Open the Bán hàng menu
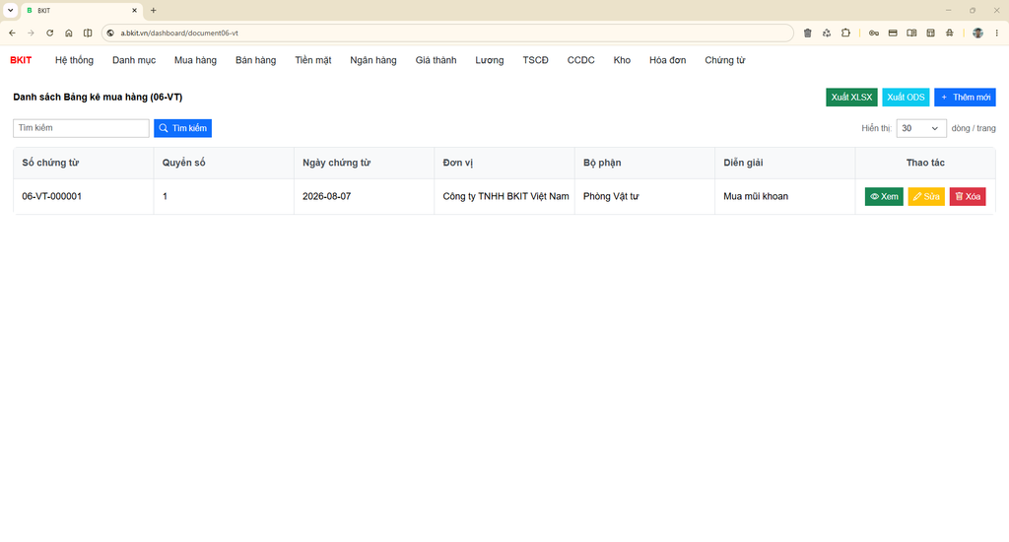Image resolution: width=1009 pixels, height=542 pixels. tap(255, 60)
